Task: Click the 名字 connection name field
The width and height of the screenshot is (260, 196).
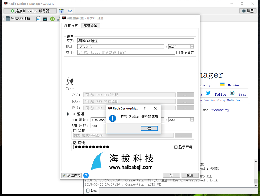Action: tap(136, 41)
